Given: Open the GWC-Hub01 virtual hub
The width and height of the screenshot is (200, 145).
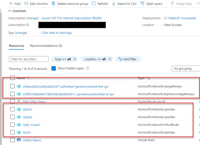Looking at the screenshot, I should pyautogui.click(x=31, y=125).
